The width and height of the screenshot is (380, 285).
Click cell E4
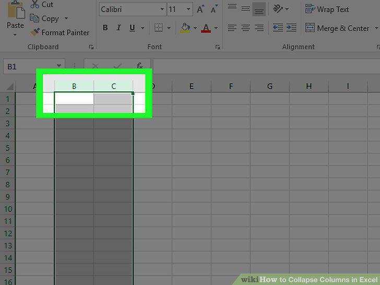[x=192, y=136]
